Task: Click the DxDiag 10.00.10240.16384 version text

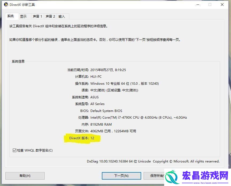Action: (119, 161)
